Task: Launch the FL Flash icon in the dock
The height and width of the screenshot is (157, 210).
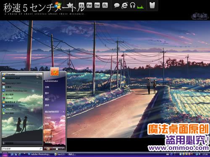Action: (x=105, y=5)
